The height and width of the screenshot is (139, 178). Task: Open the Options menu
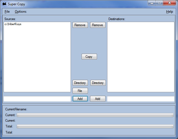pyautogui.click(x=21, y=12)
